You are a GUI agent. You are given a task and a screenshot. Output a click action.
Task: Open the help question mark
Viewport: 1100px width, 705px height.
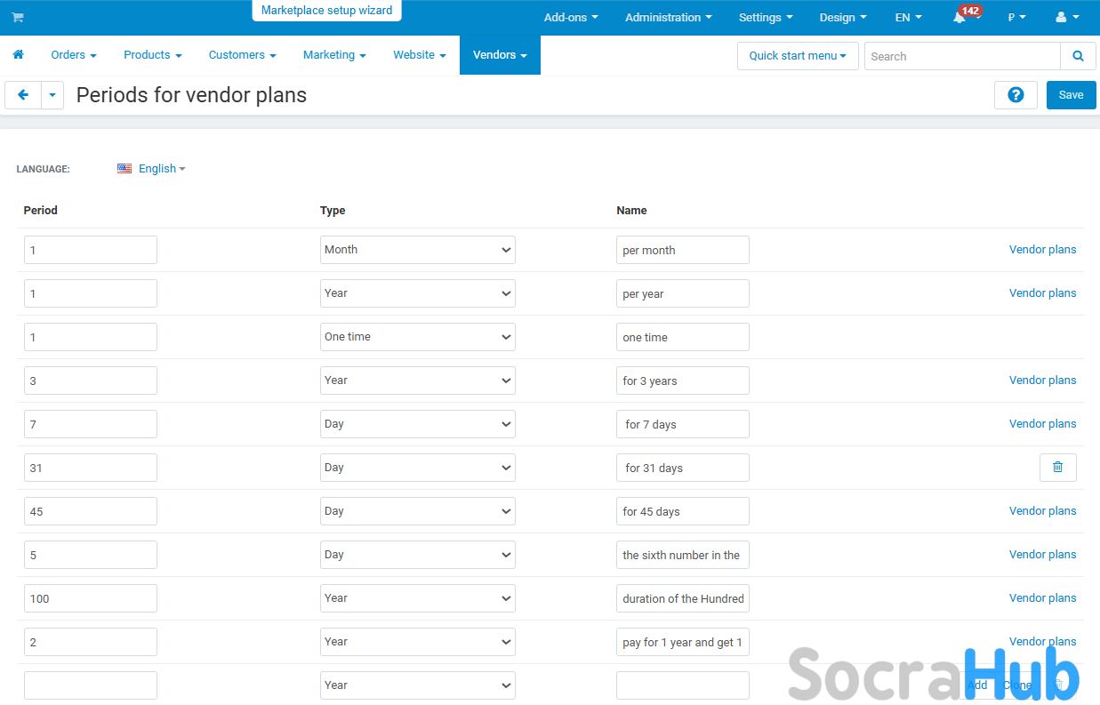click(1016, 95)
